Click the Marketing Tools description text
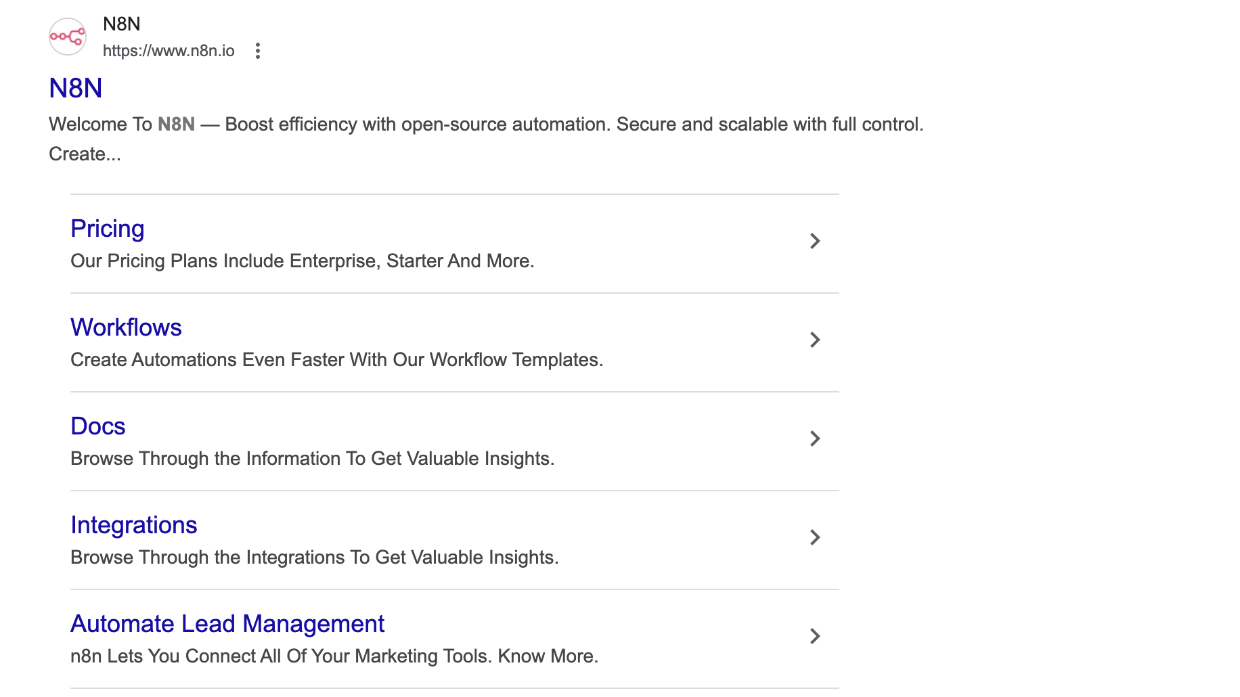The height and width of the screenshot is (697, 1240). [334, 656]
